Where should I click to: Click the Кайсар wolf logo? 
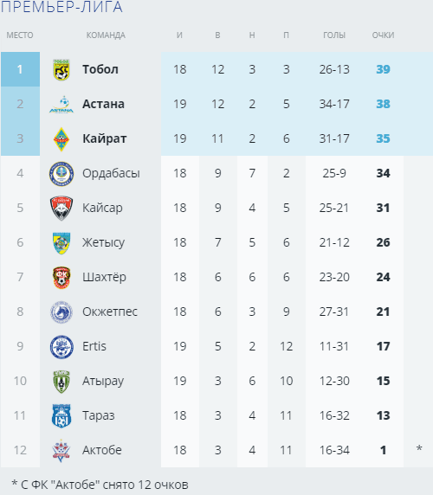[61, 208]
